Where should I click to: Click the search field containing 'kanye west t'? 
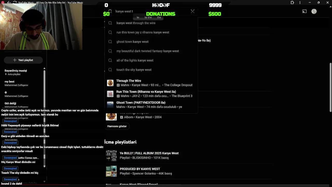pyautogui.click(x=151, y=11)
